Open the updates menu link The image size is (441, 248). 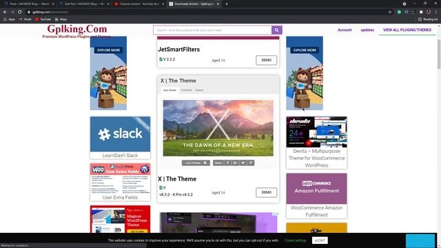[x=367, y=30]
